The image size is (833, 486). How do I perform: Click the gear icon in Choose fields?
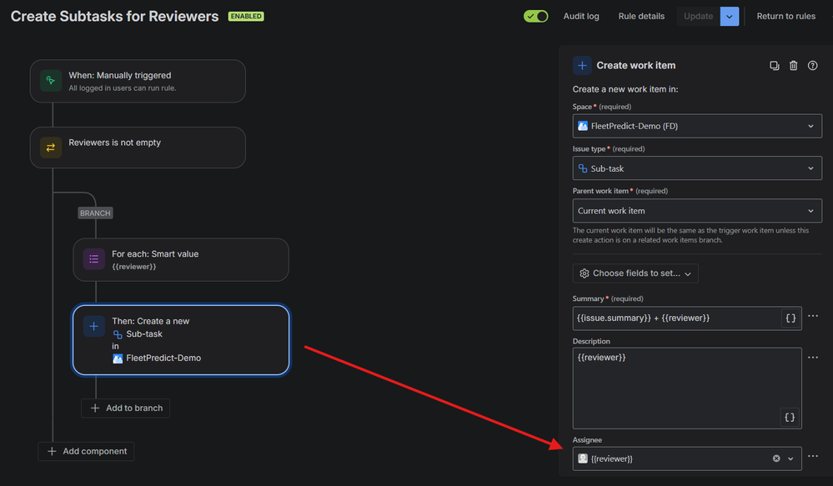click(x=585, y=273)
